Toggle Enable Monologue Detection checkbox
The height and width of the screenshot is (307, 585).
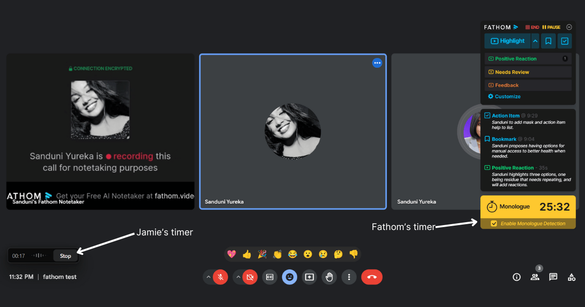[x=494, y=223]
